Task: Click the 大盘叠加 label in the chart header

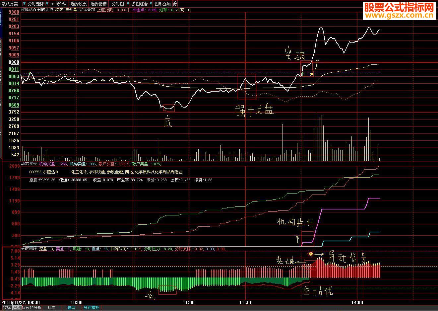Action: [87, 10]
